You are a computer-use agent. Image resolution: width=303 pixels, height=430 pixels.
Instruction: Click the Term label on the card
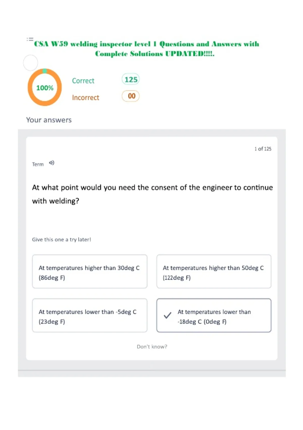(x=38, y=164)
